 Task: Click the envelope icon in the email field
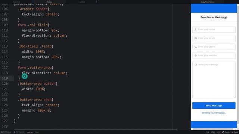click(196, 38)
